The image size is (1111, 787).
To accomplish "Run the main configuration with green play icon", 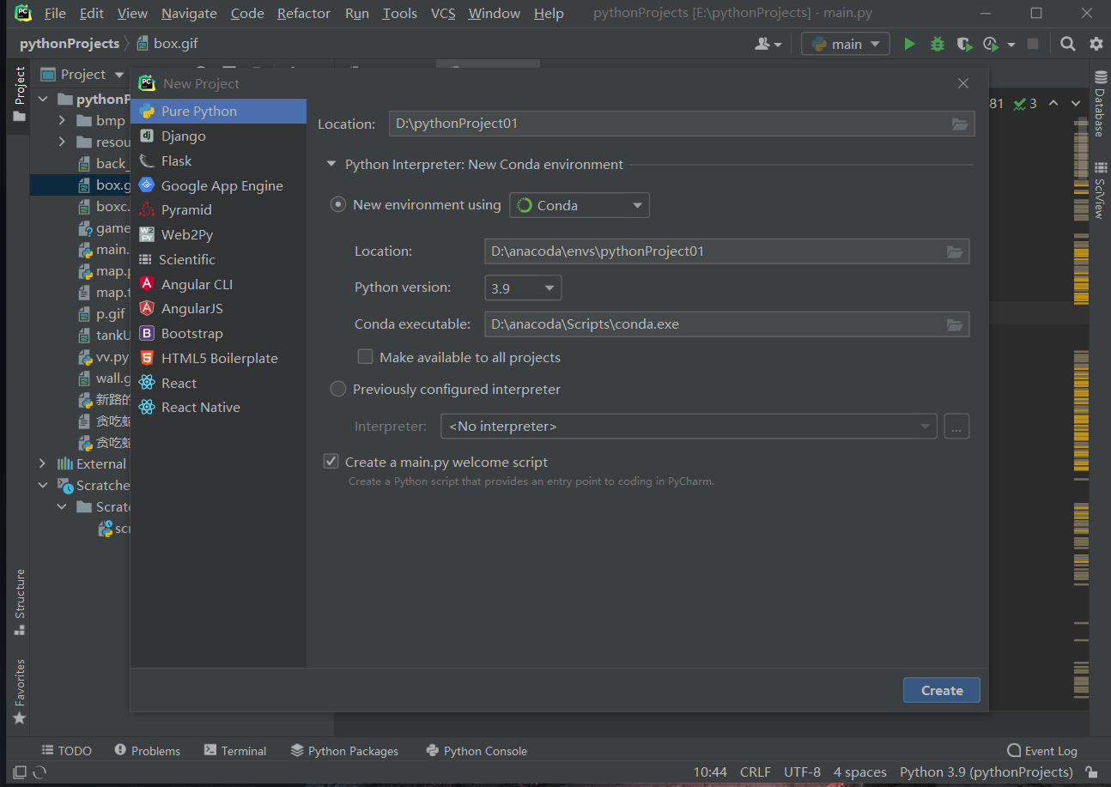I will pyautogui.click(x=909, y=44).
